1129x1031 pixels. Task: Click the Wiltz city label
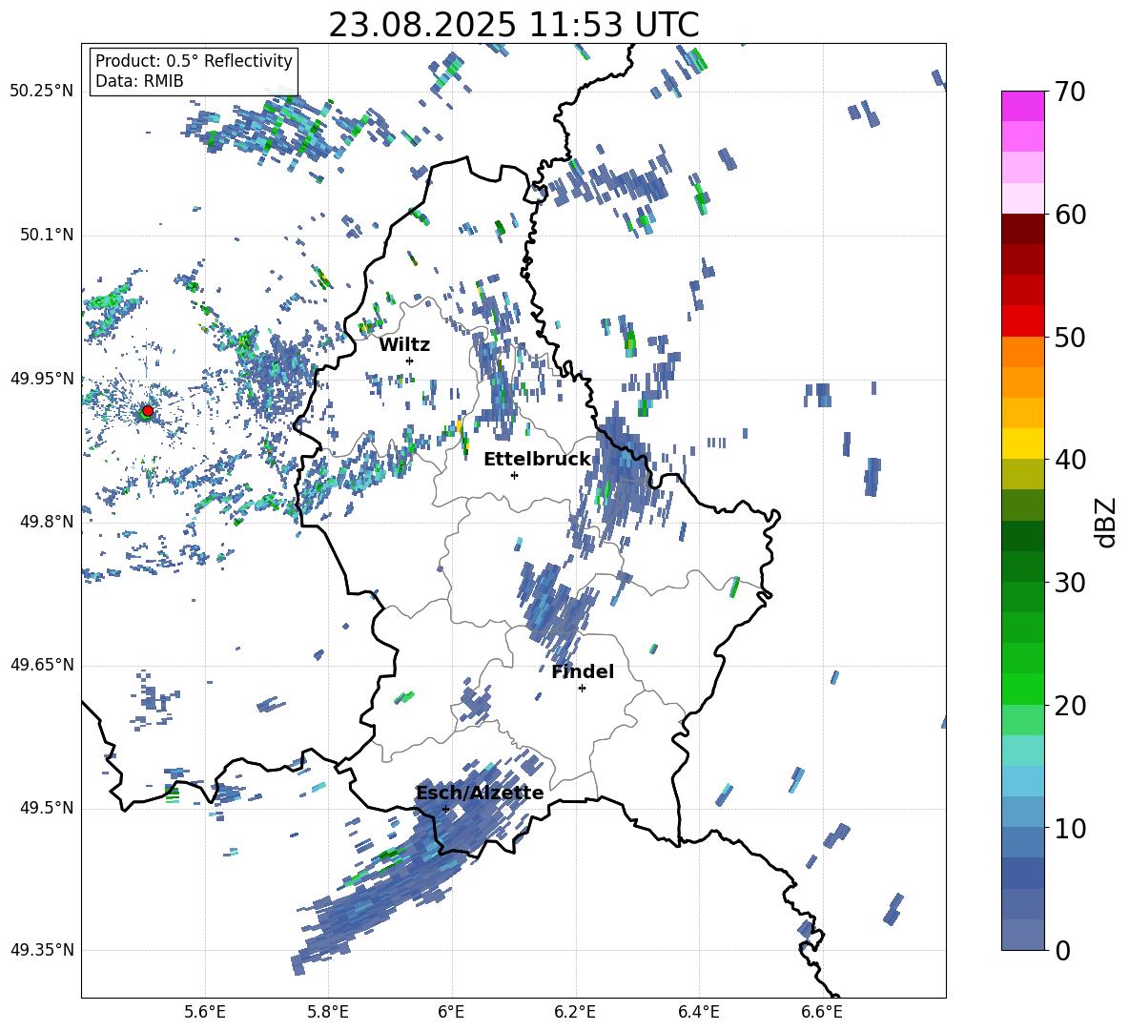(404, 345)
